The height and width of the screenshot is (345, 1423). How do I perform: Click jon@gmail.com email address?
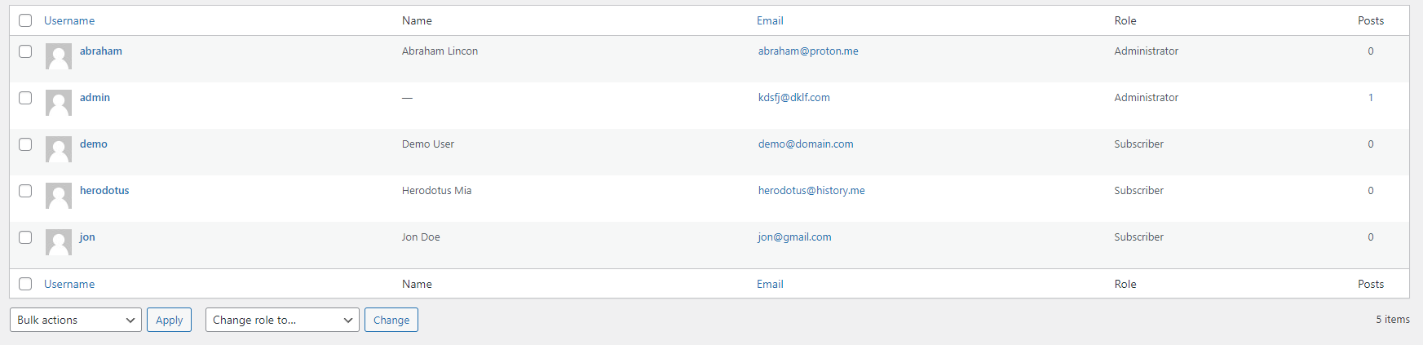pos(795,237)
